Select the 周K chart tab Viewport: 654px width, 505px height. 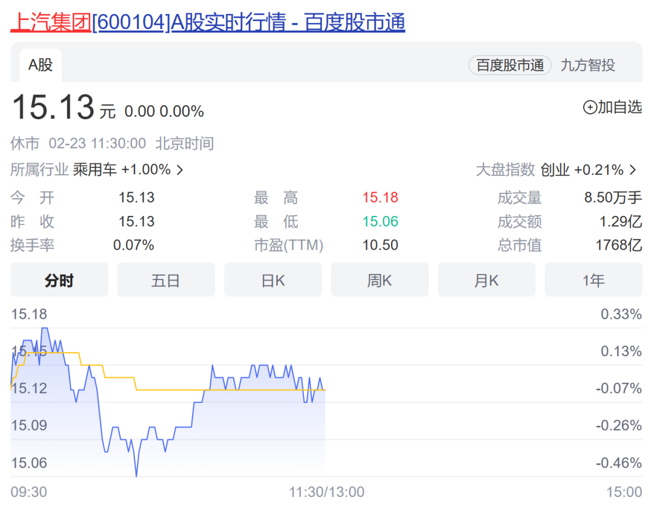(x=380, y=280)
